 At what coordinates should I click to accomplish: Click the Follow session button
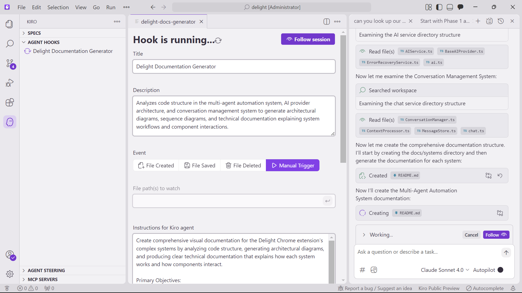point(308,39)
